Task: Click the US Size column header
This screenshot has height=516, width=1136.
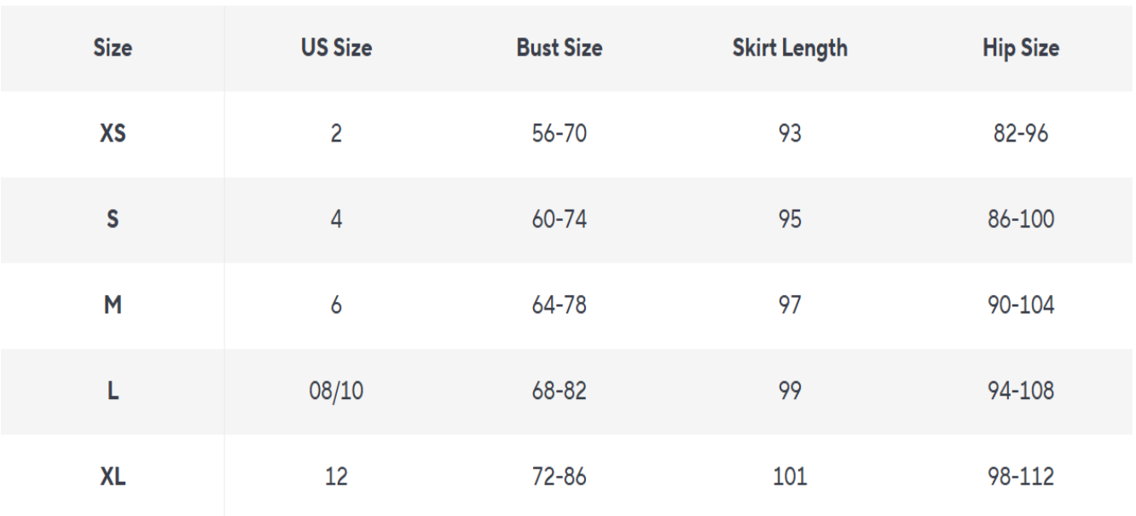Action: tap(336, 48)
